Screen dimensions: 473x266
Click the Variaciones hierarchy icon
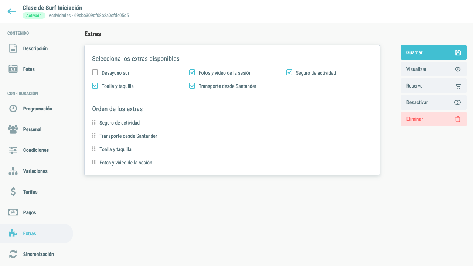coord(13,171)
